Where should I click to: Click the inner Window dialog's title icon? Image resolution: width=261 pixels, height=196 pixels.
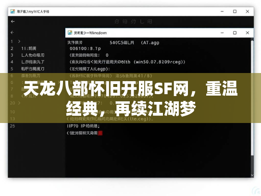(70, 33)
